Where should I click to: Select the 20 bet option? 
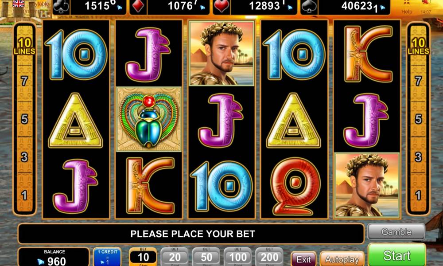(x=175, y=257)
